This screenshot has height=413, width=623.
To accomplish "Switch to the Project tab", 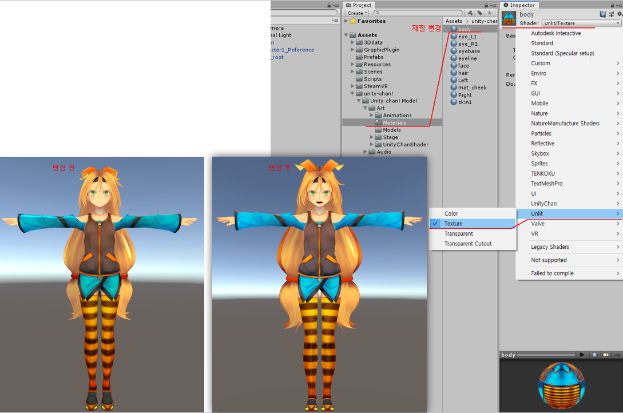I will click(x=359, y=5).
